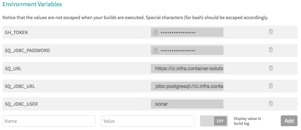This screenshot has width=301, height=130.
Task: Click the Add button
Action: tap(289, 121)
